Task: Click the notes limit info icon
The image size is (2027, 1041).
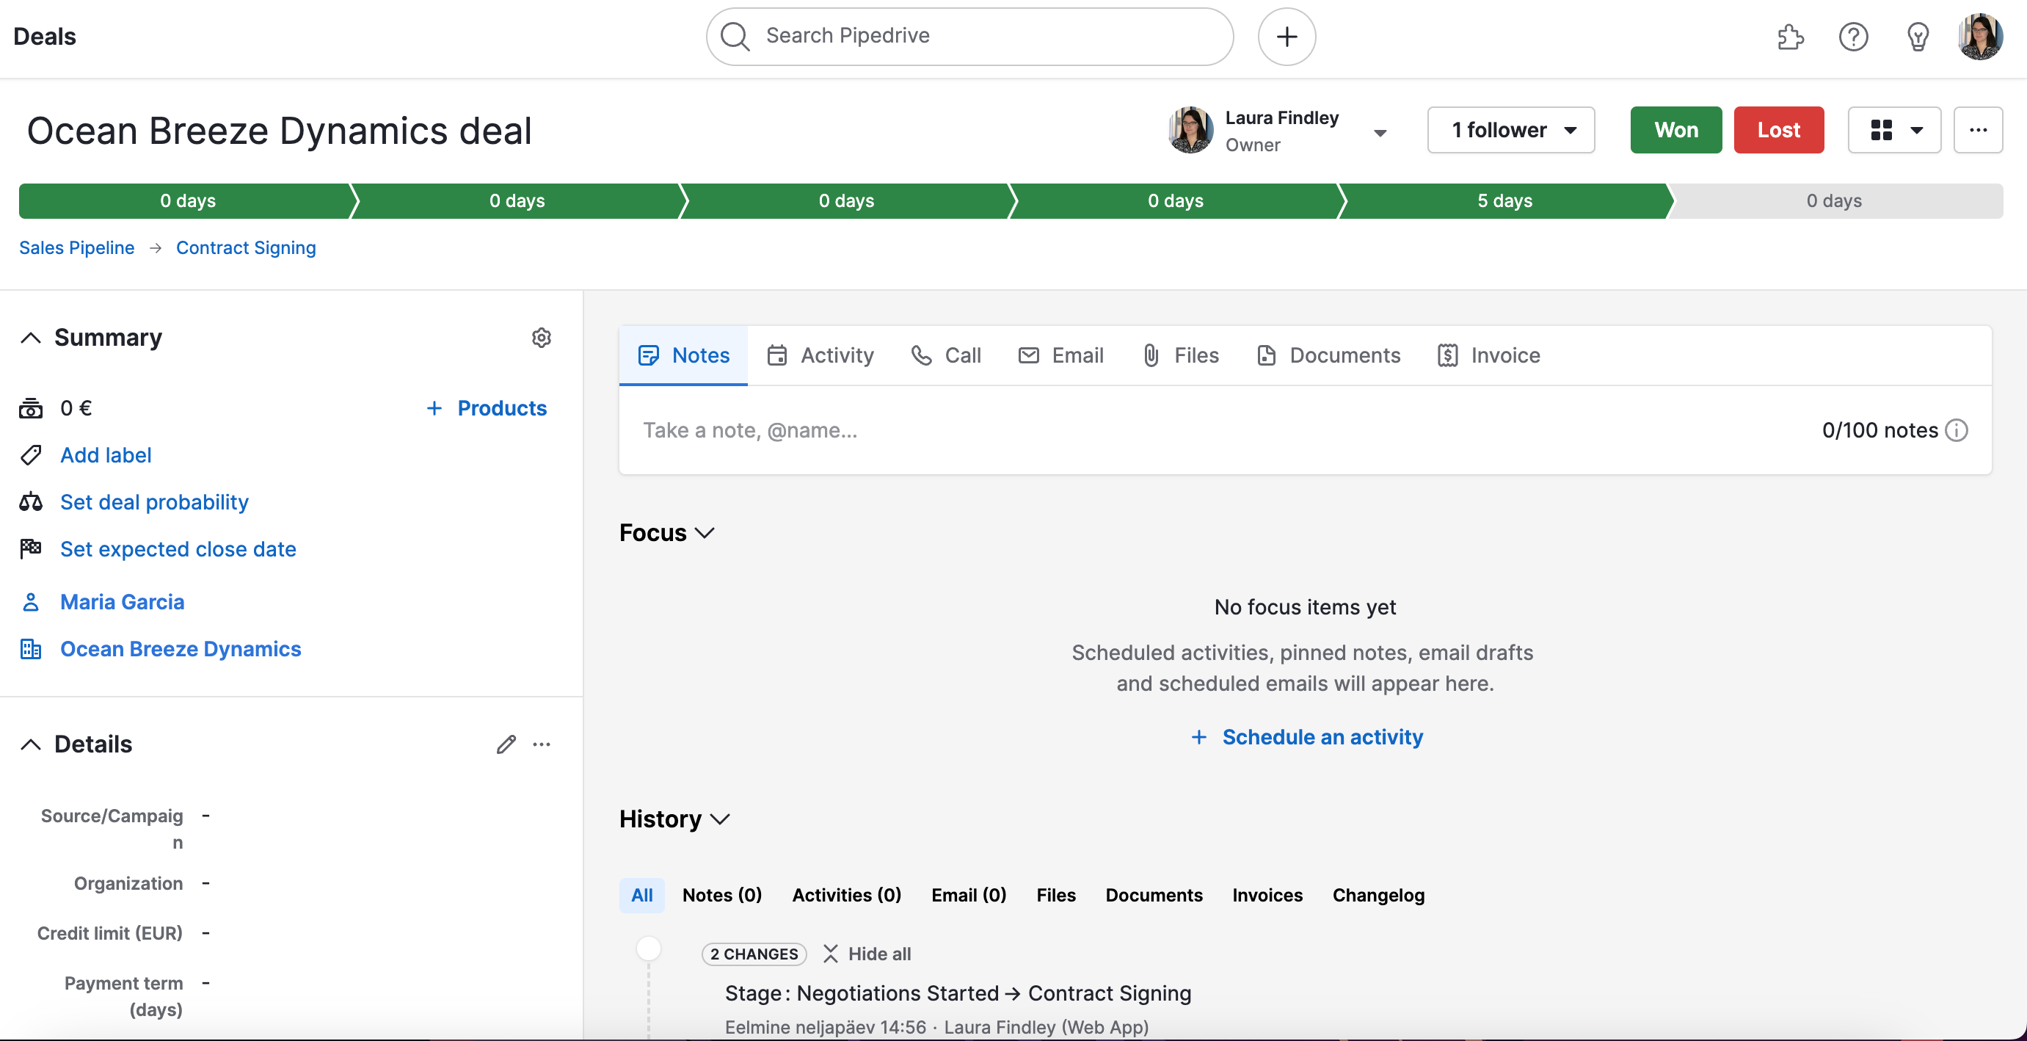Action: tap(1957, 430)
